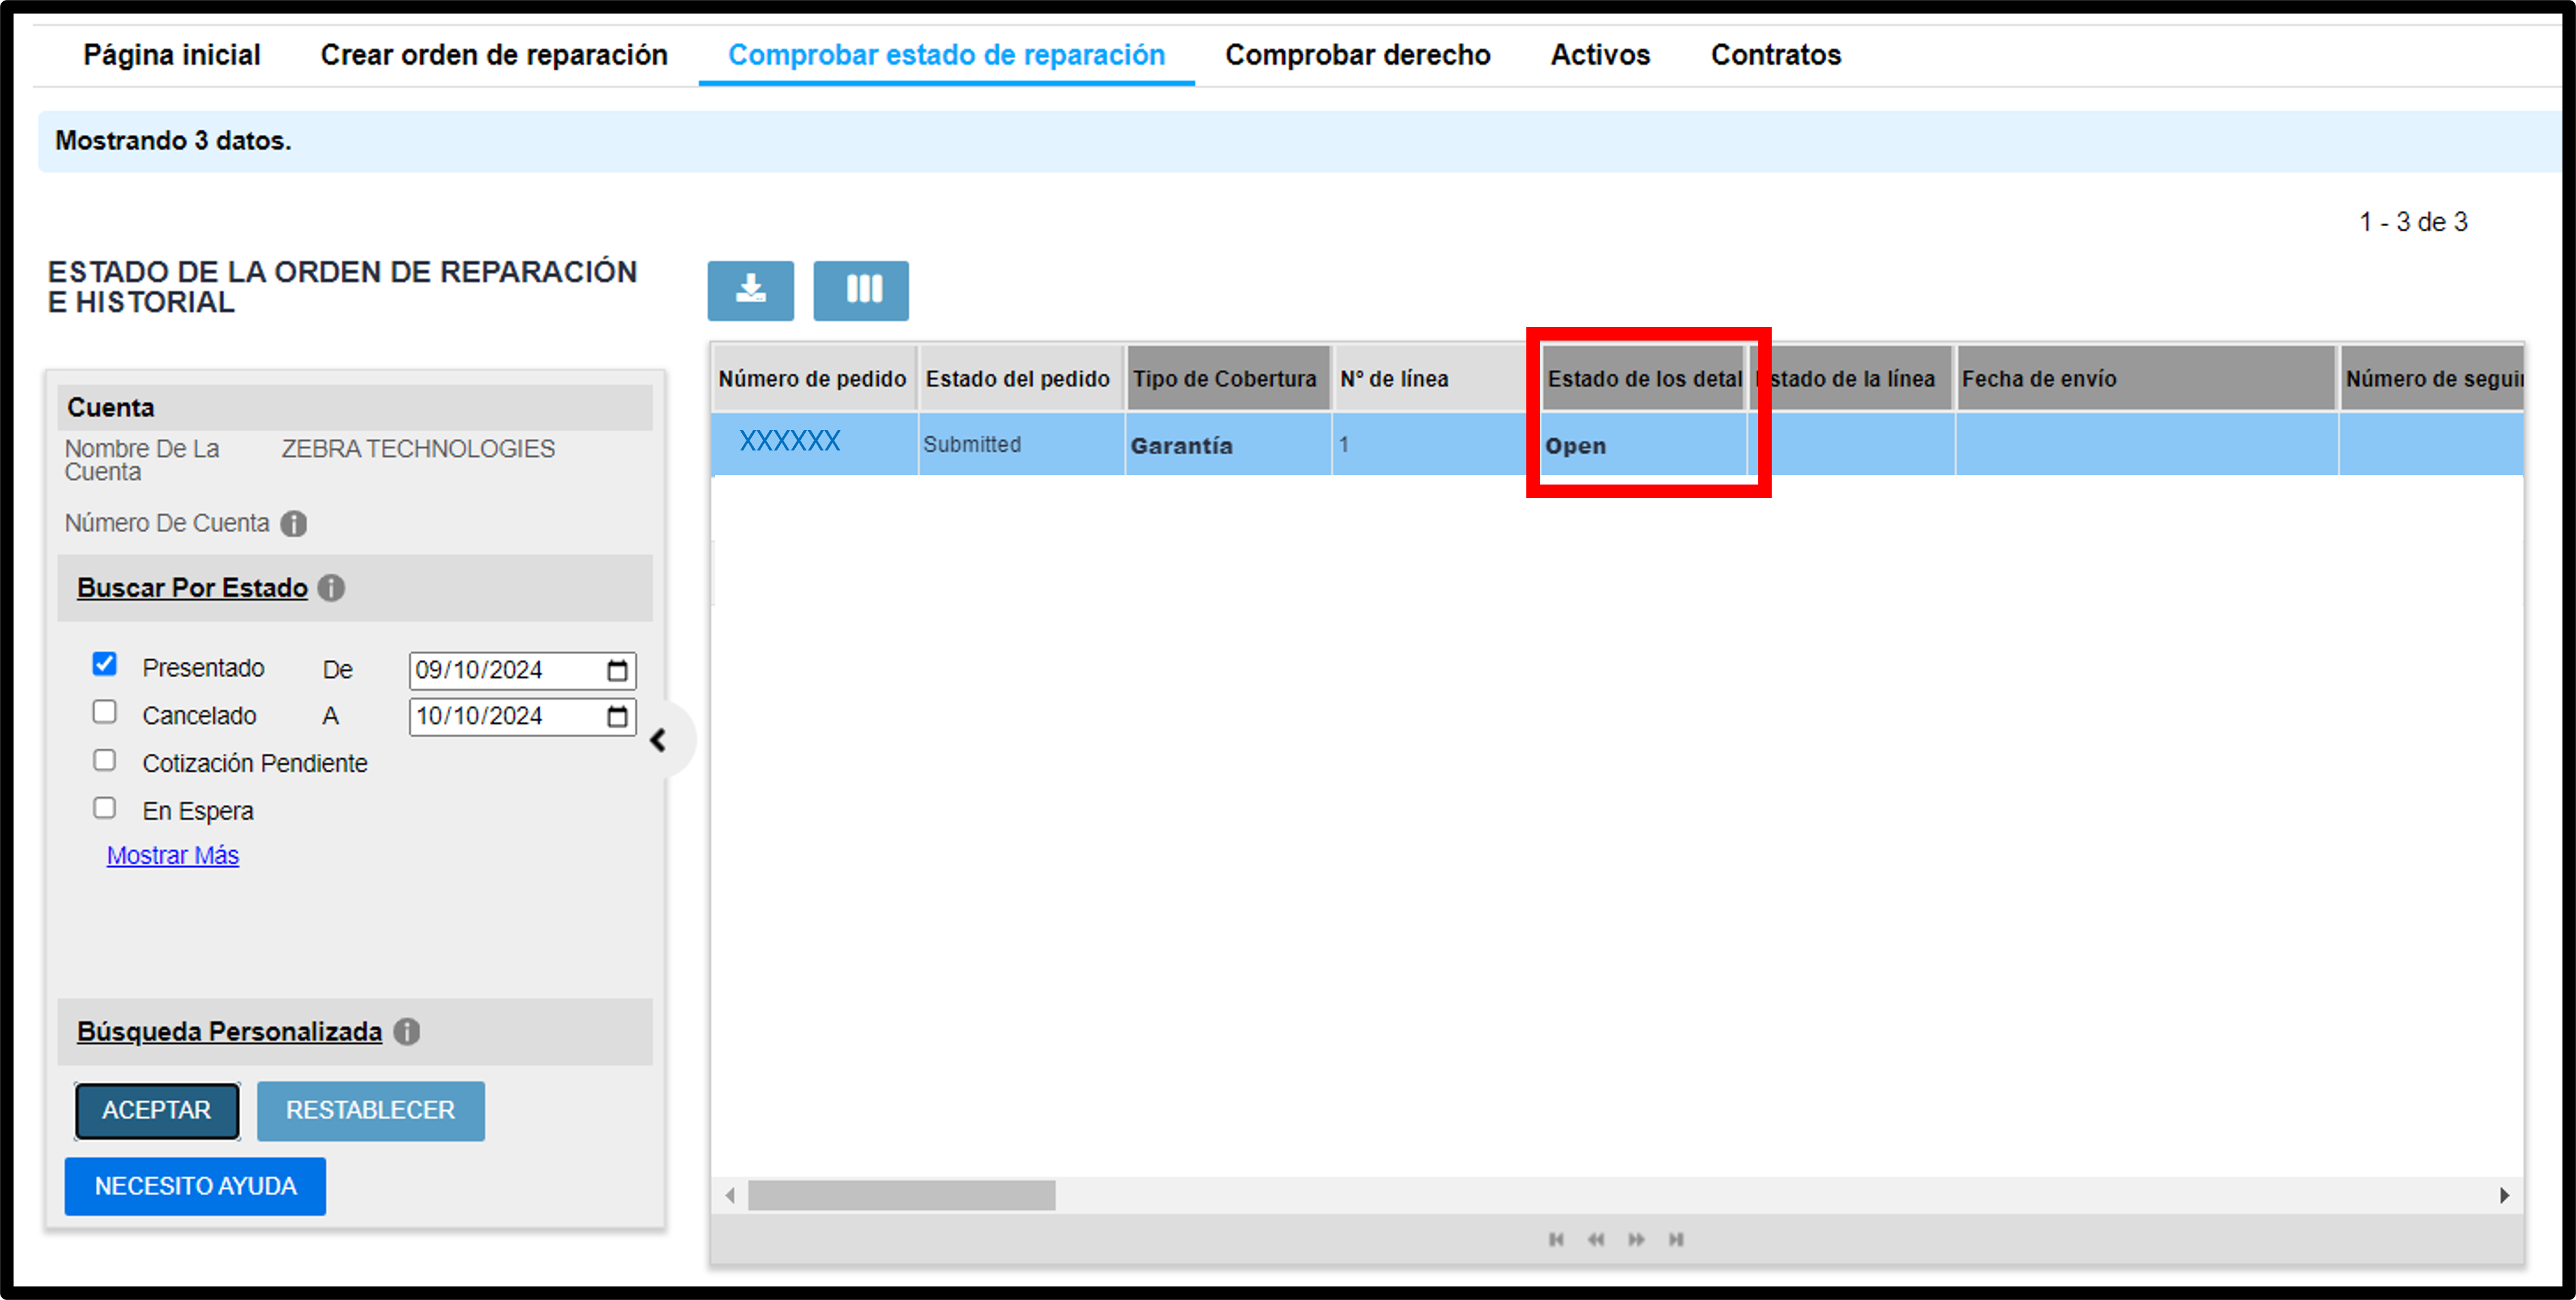2576x1300 pixels.
Task: Click the horizontal scrollbar left arrow
Action: click(x=730, y=1195)
